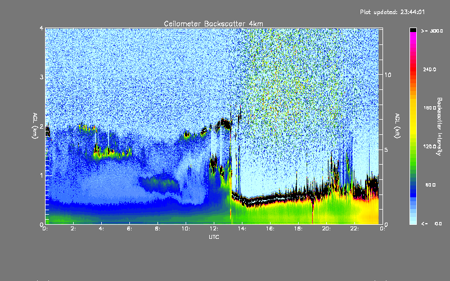Click the "<= 0.0" colorbar label
The width and height of the screenshot is (450, 281).
click(432, 224)
